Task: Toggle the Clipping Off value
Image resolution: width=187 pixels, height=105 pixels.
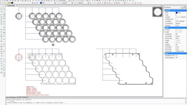Action: [181, 45]
